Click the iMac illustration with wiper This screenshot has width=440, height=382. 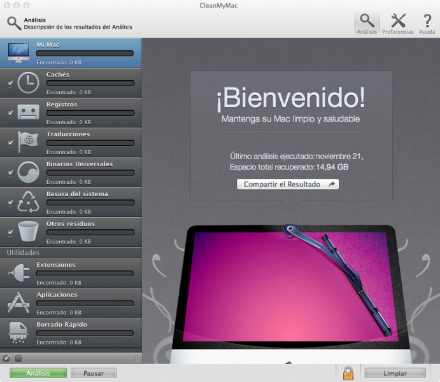click(291, 293)
